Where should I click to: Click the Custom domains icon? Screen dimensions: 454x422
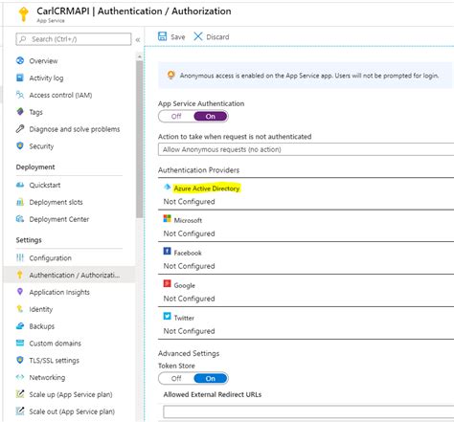(20, 343)
